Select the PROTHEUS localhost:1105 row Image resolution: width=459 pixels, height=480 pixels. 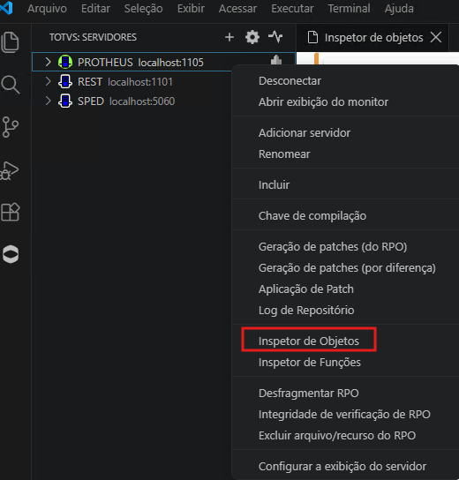163,62
